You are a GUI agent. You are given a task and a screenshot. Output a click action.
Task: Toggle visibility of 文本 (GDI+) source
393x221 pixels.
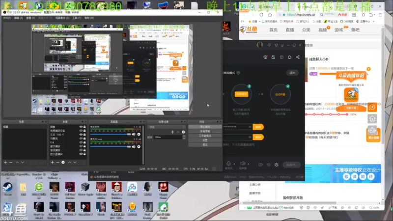[81, 135]
